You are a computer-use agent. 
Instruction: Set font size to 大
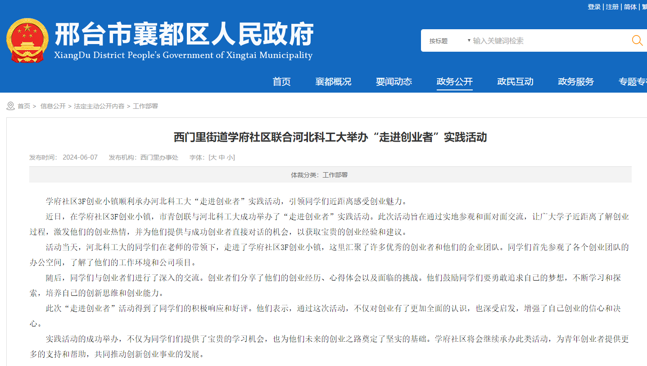(x=213, y=157)
